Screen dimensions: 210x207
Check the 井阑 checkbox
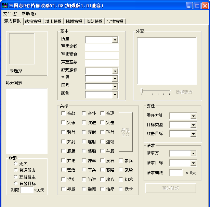(63, 160)
